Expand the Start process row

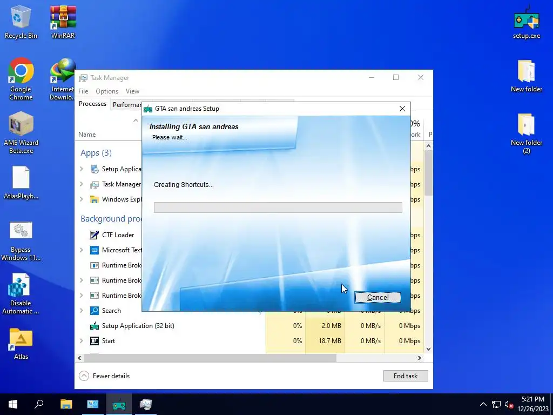point(82,341)
